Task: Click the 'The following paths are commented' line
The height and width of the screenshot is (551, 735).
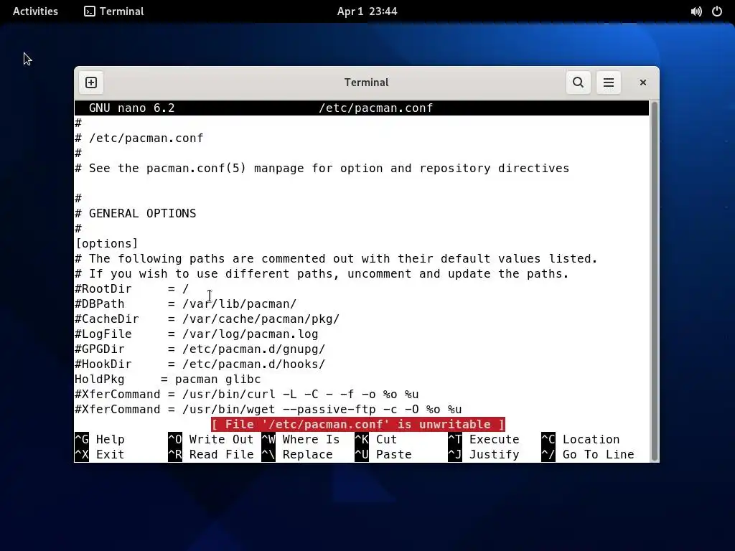Action: (336, 258)
